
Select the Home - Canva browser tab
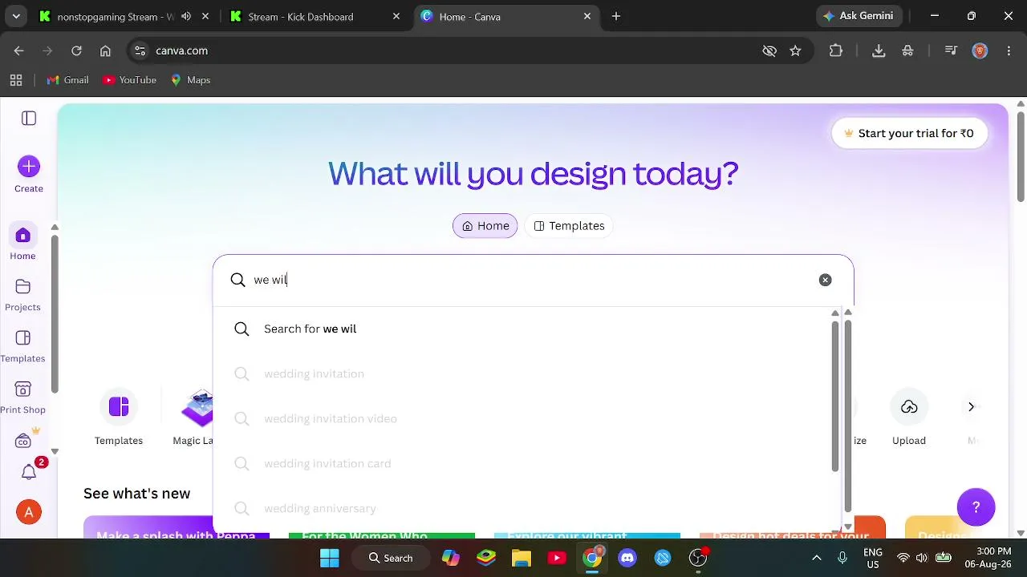tap(505, 16)
